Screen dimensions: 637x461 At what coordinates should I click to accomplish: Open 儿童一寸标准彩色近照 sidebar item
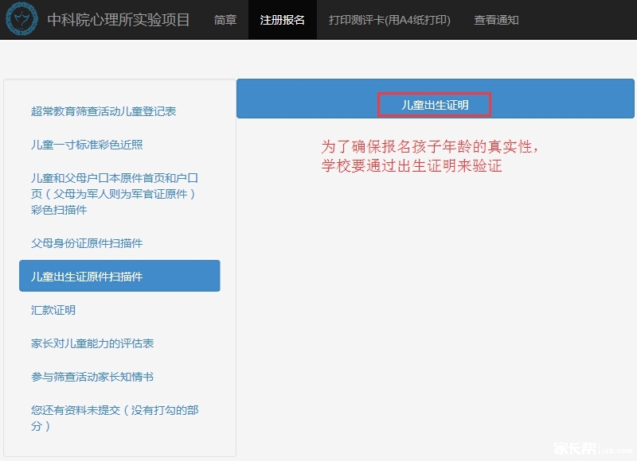pos(87,145)
